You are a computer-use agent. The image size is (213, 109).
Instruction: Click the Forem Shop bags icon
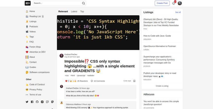[x=27, y=47]
